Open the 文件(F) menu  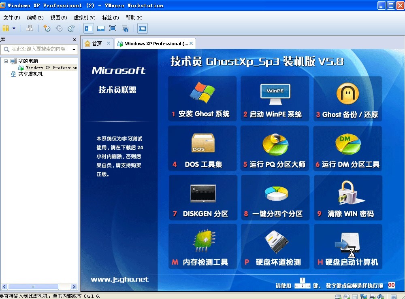click(x=12, y=18)
